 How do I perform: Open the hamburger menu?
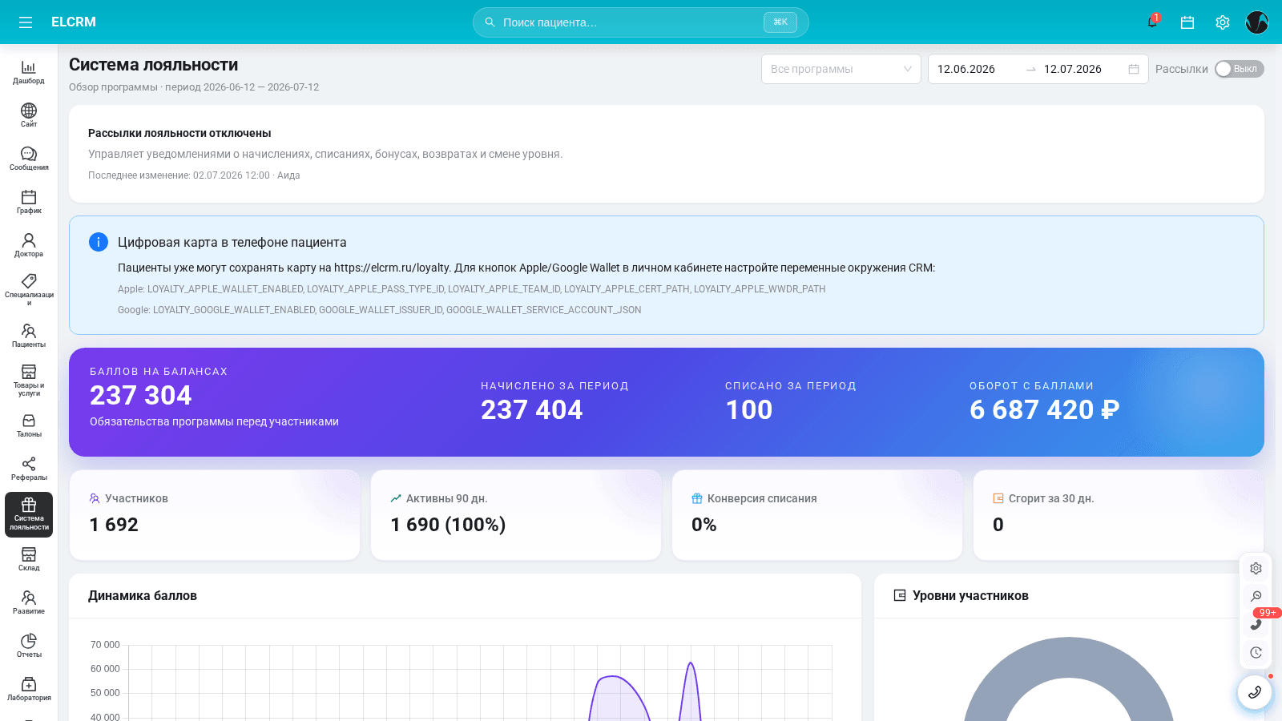tap(26, 22)
